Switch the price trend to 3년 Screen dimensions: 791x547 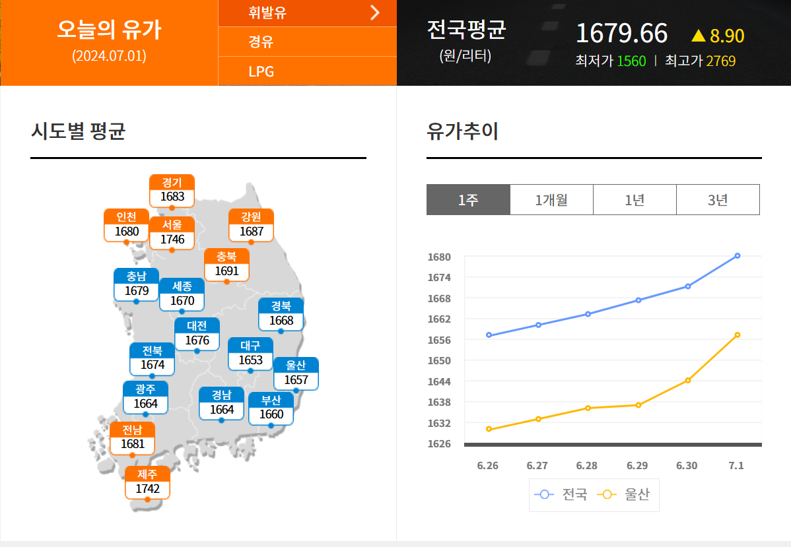718,200
